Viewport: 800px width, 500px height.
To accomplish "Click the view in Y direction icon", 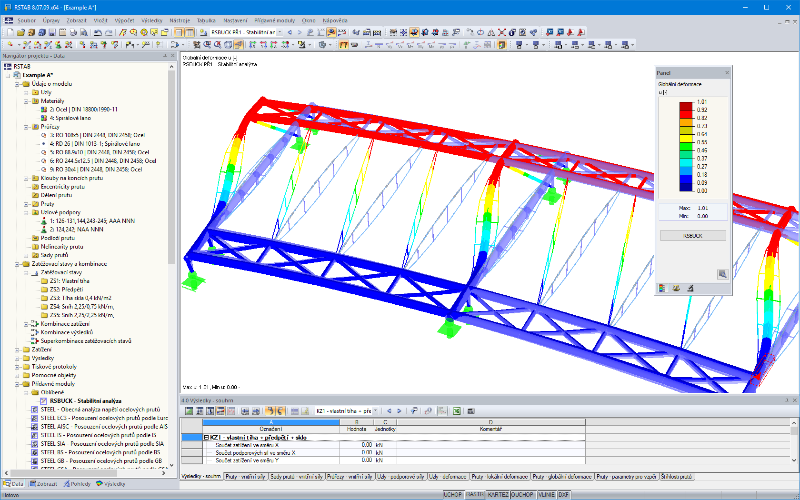I will click(x=263, y=45).
